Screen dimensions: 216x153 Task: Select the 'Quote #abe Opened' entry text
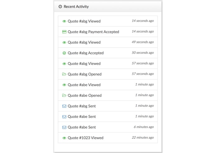click(x=85, y=95)
